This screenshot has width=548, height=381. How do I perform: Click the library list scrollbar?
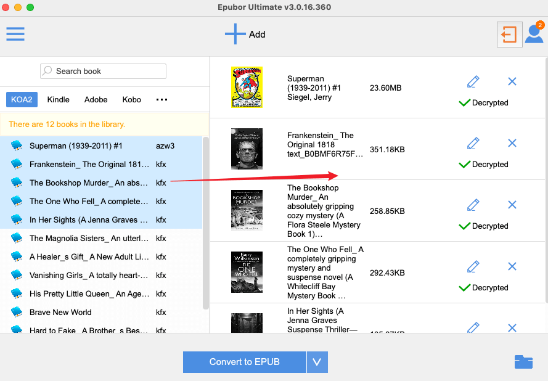[205, 223]
